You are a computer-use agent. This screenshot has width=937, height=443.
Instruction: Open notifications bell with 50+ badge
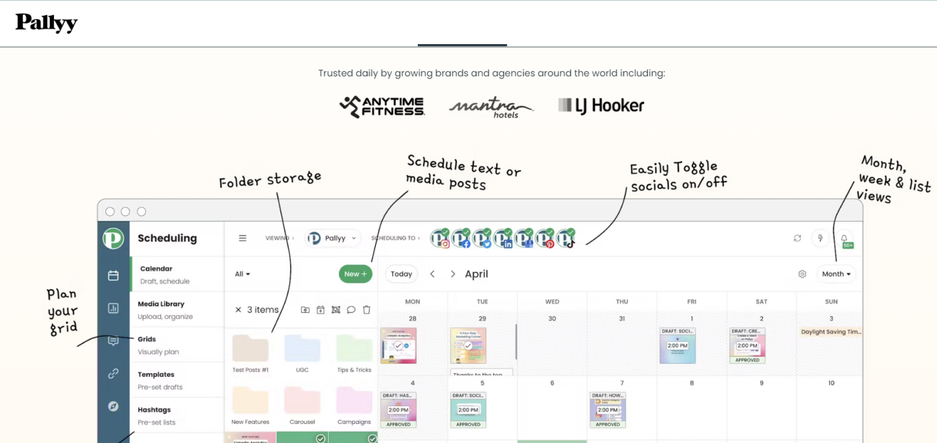point(845,239)
